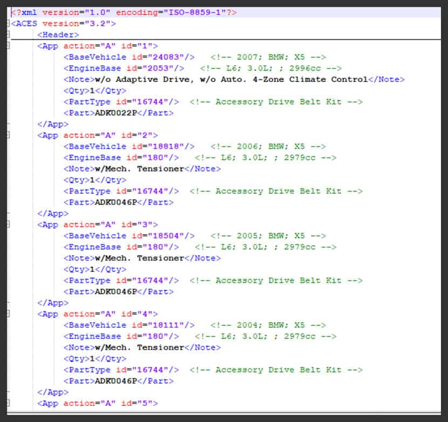Screen dimensions: 448x422
Task: Click BaseVehicle id="18504" element
Action: click(x=129, y=236)
